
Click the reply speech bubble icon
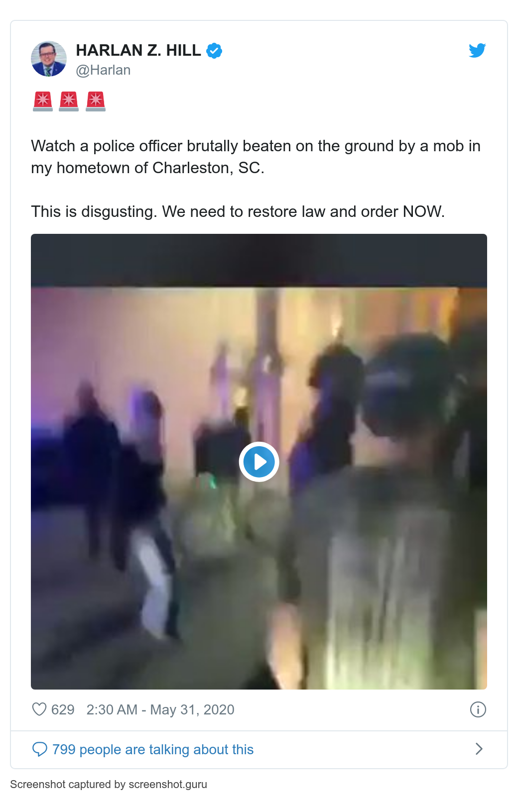[x=39, y=749]
